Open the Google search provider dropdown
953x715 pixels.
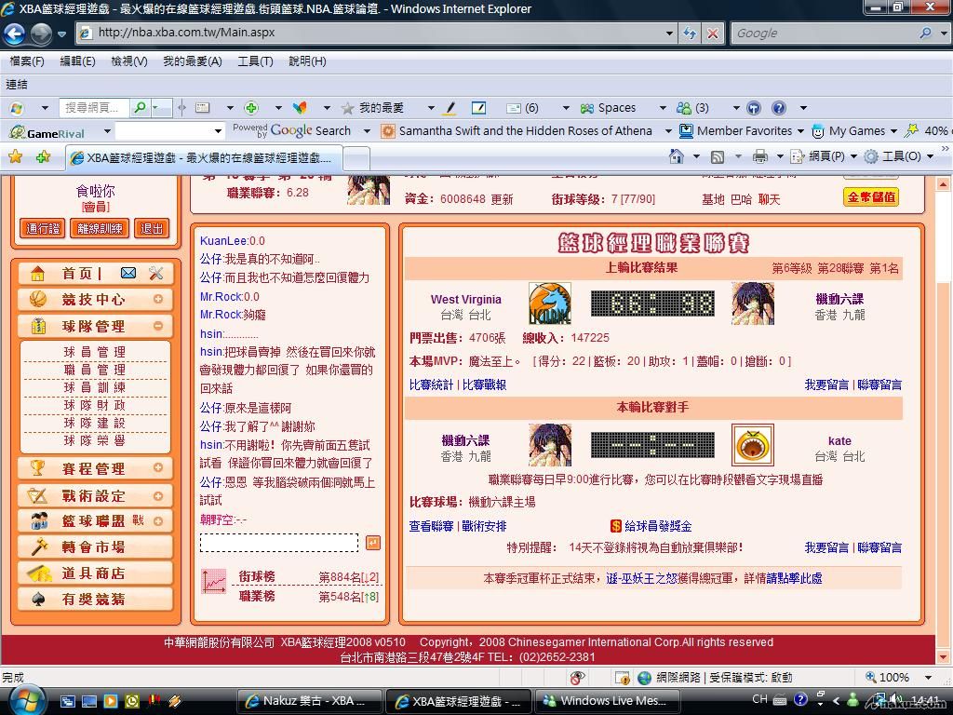pos(944,33)
